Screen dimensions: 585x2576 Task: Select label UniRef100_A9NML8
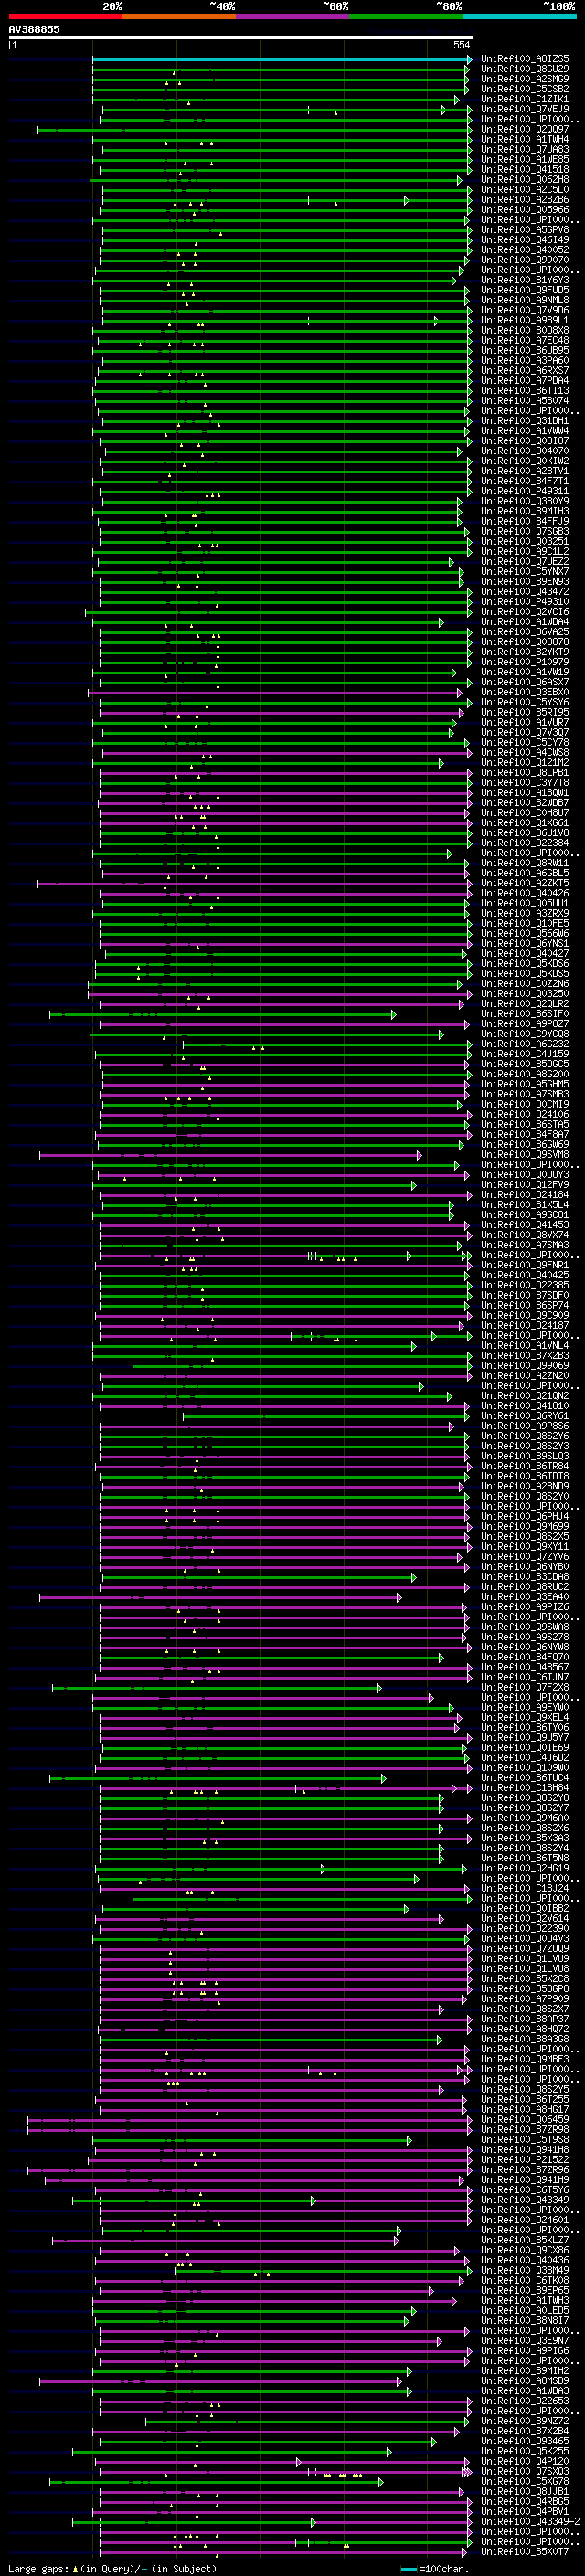pyautogui.click(x=525, y=300)
